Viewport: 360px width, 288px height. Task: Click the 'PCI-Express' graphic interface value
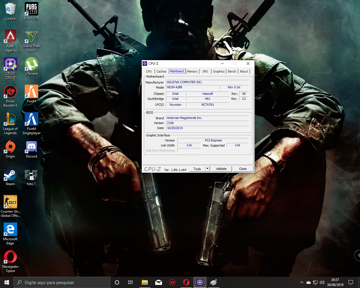[213, 140]
